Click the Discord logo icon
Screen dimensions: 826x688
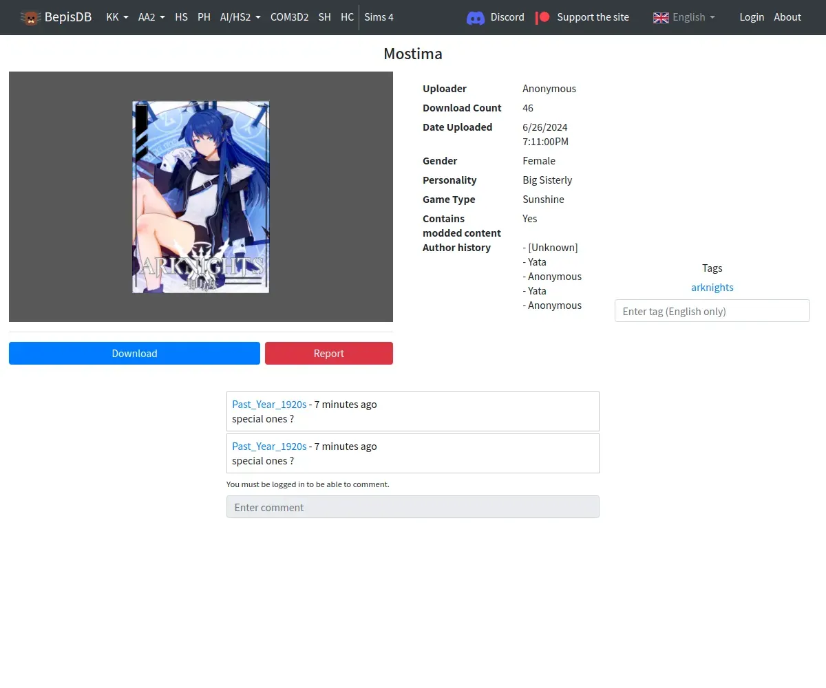(476, 17)
